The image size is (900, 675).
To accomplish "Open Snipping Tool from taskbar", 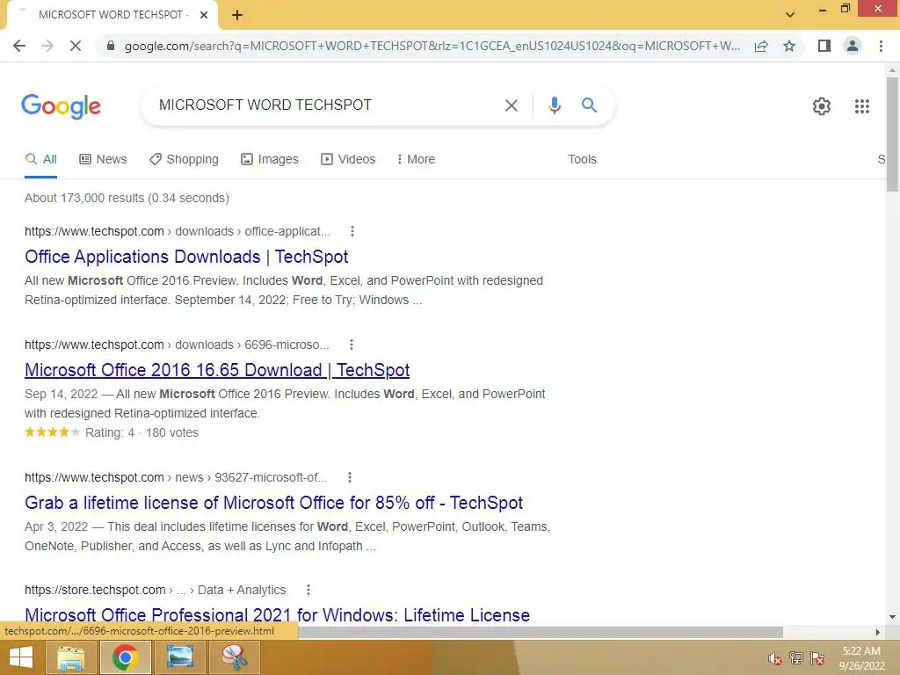I will click(x=234, y=657).
